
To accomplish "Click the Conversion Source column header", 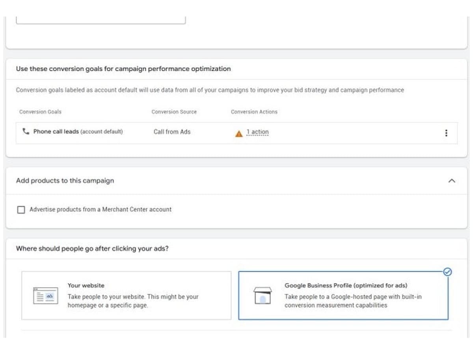I will pyautogui.click(x=174, y=112).
